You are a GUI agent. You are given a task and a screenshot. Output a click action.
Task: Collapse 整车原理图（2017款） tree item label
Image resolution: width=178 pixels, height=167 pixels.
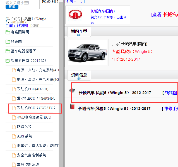pos(28,61)
